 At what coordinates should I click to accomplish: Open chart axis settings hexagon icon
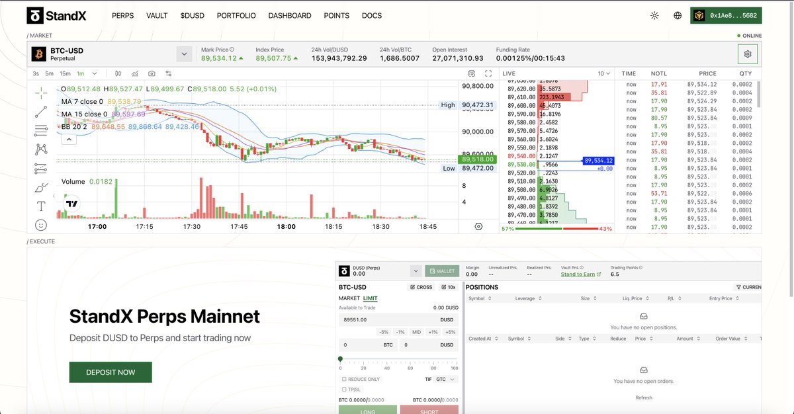478,226
